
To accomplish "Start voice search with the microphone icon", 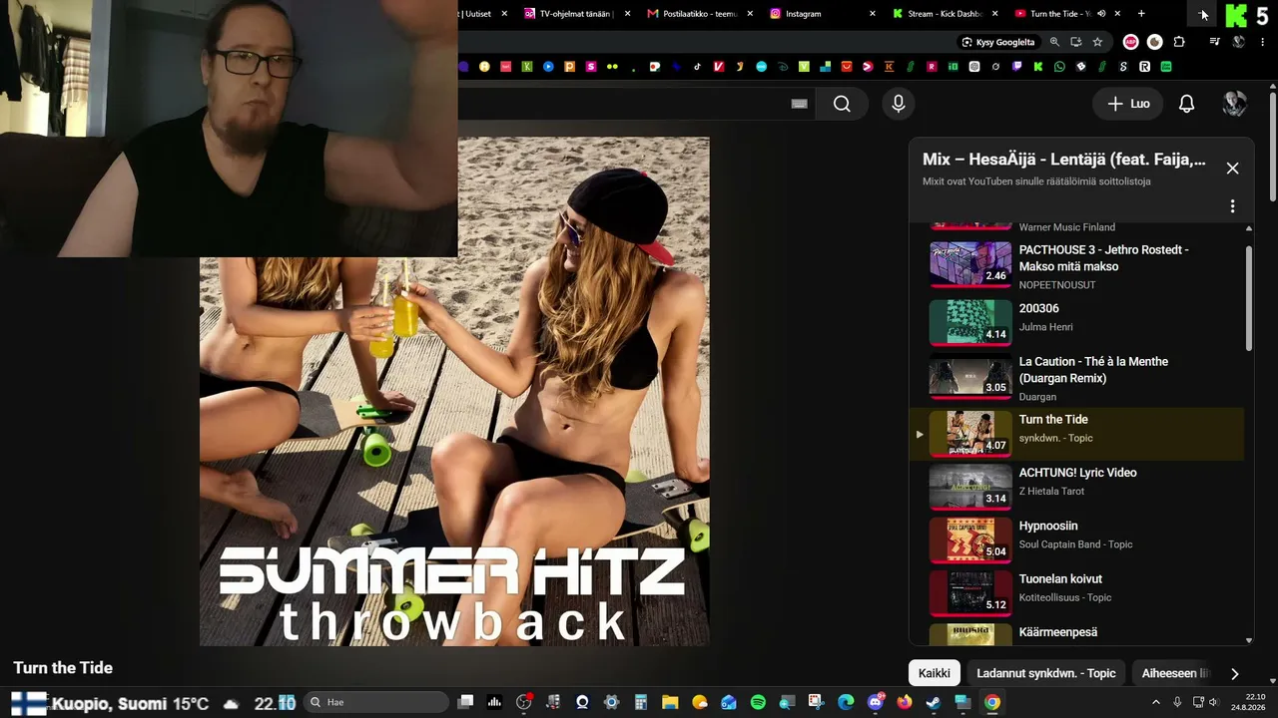I will click(x=899, y=104).
